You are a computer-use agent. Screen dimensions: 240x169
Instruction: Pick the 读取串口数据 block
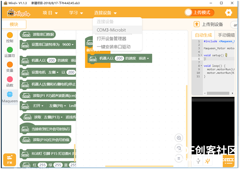tap(38, 34)
